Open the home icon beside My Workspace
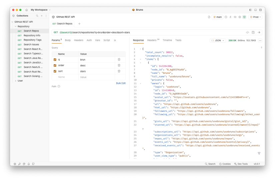Viewport: 275px width, 179px height. pyautogui.click(x=26, y=10)
